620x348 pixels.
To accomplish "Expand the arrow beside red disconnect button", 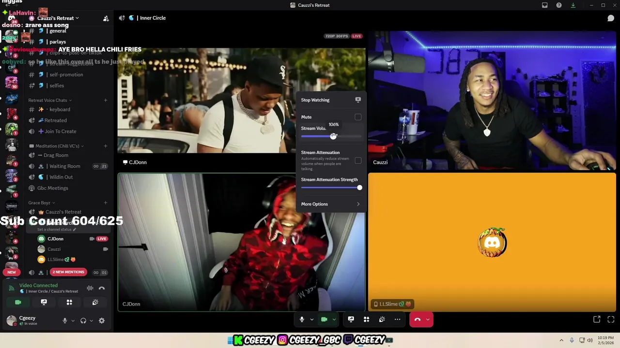I will (427, 319).
